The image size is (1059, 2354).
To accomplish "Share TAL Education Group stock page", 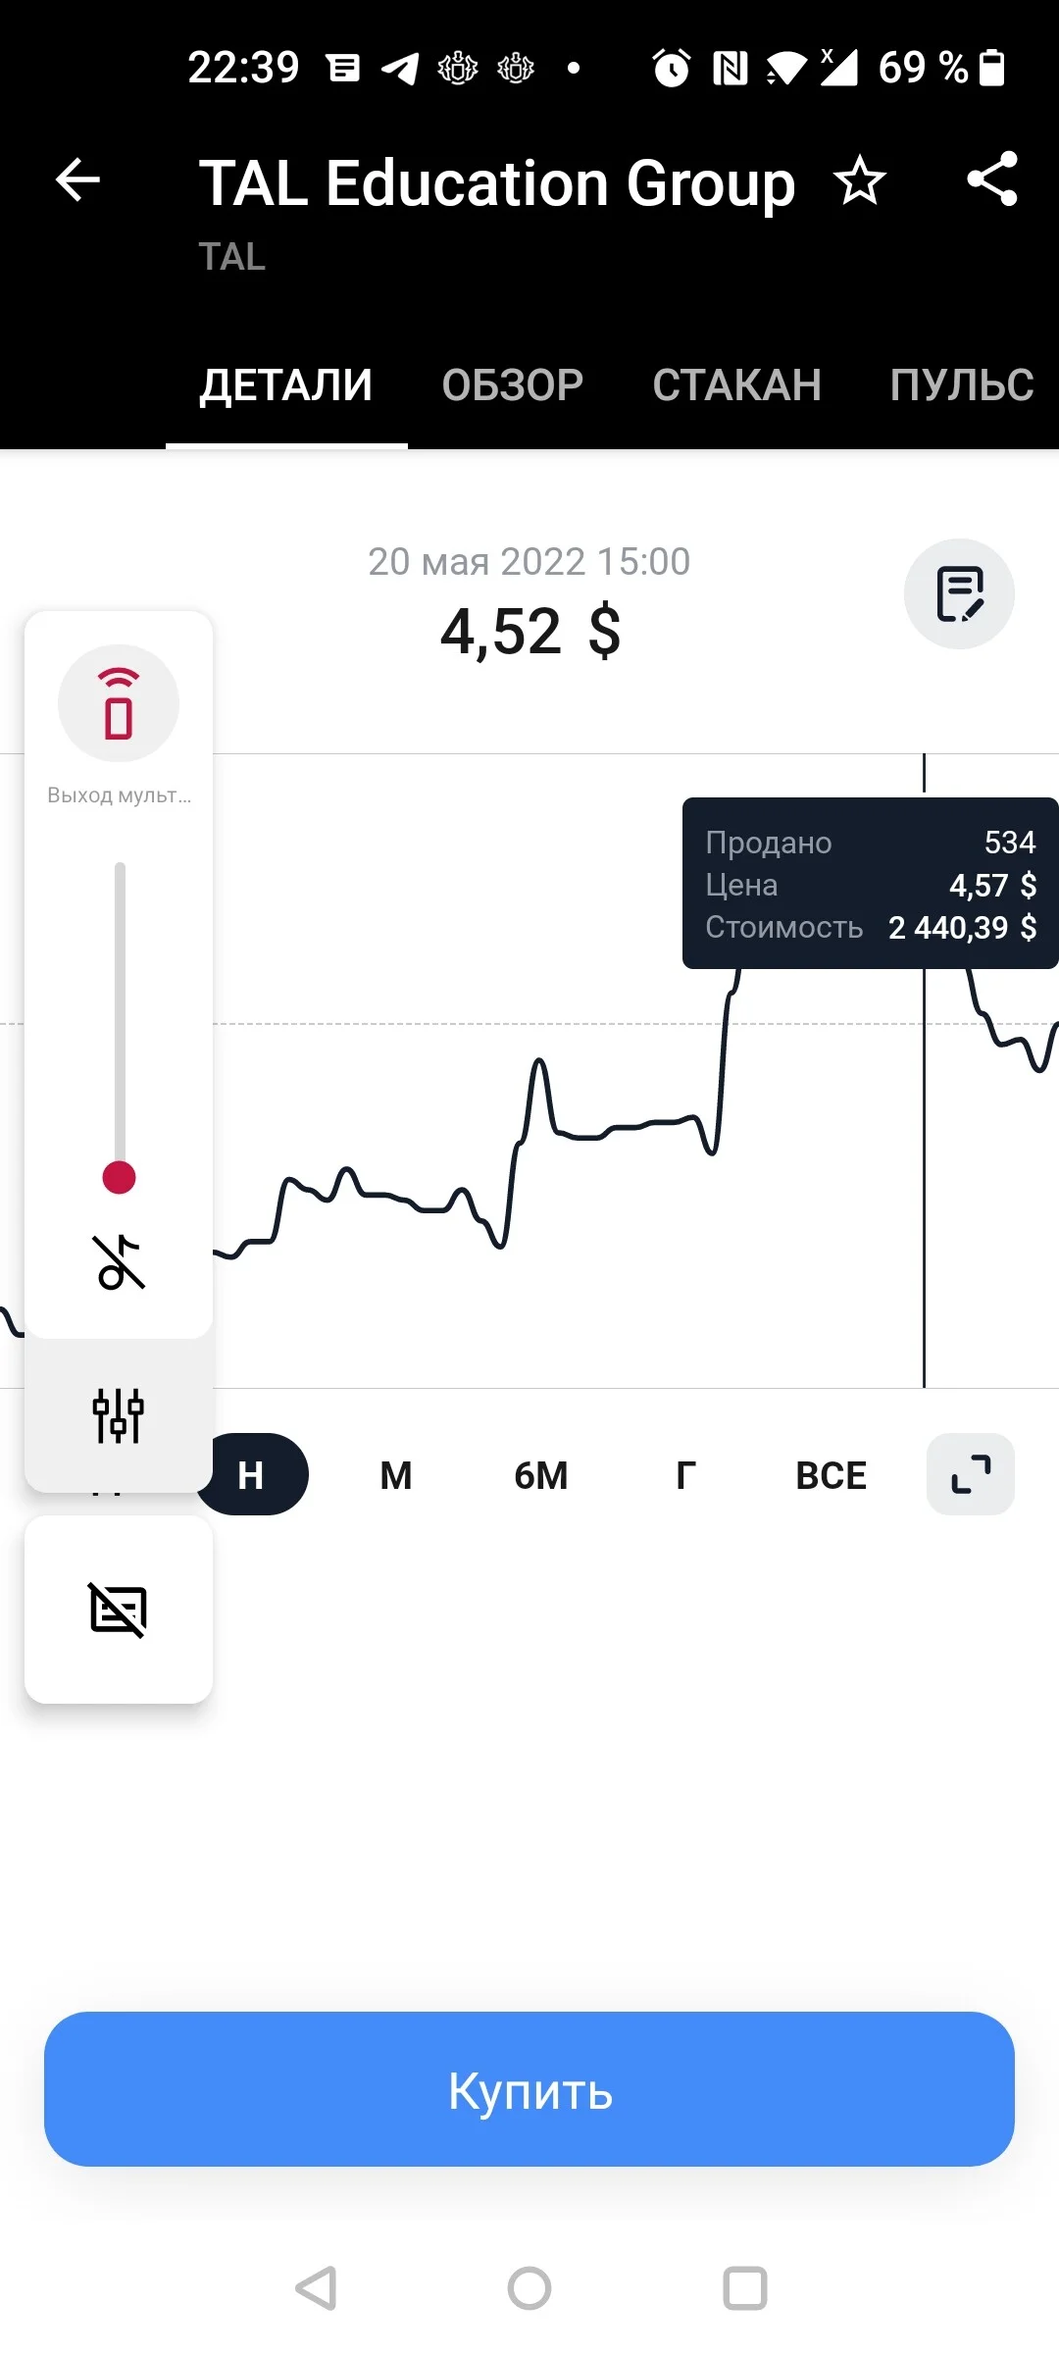I will (992, 179).
